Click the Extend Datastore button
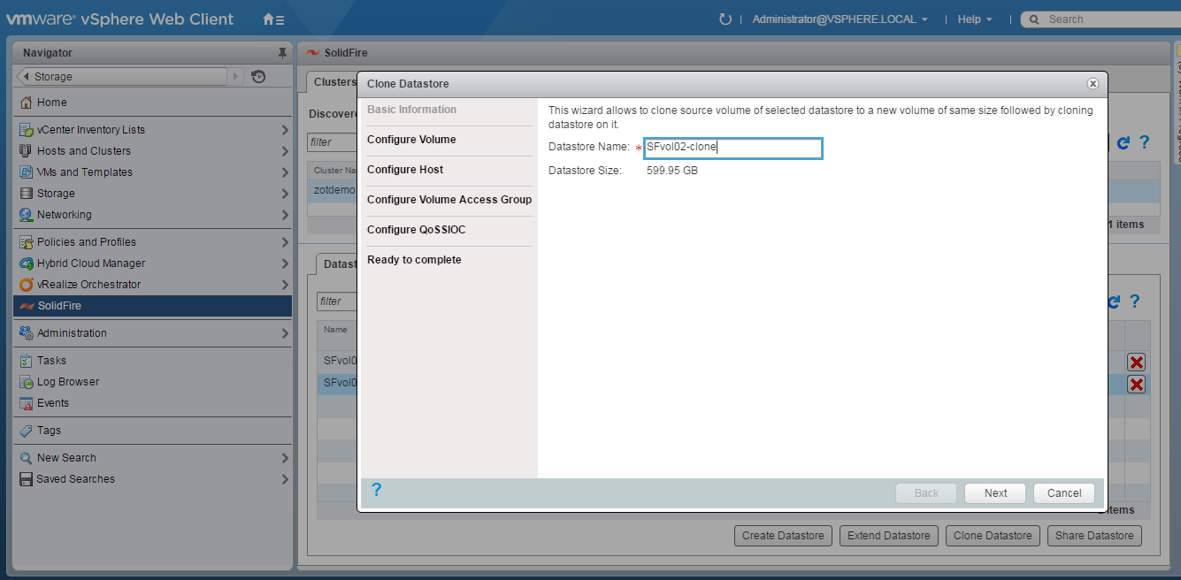The height and width of the screenshot is (580, 1181). (x=889, y=536)
